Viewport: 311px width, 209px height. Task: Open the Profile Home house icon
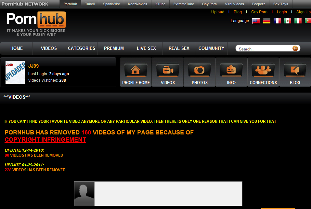click(136, 70)
